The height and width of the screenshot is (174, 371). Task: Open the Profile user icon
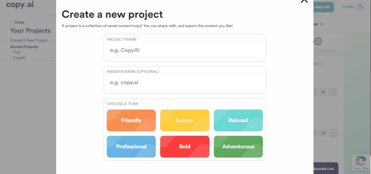point(360,7)
